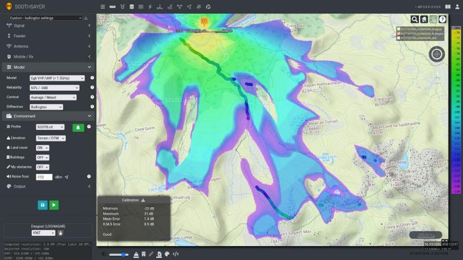Open the map help question mark

point(443,19)
